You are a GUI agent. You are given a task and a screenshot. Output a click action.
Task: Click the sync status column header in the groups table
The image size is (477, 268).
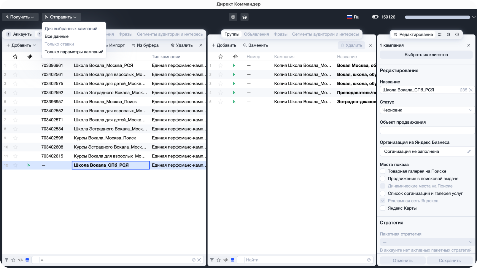[235, 57]
